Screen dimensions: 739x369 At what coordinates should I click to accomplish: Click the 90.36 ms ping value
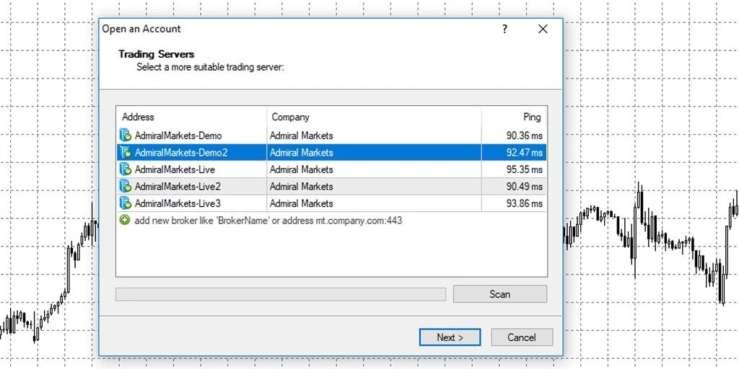pos(525,135)
